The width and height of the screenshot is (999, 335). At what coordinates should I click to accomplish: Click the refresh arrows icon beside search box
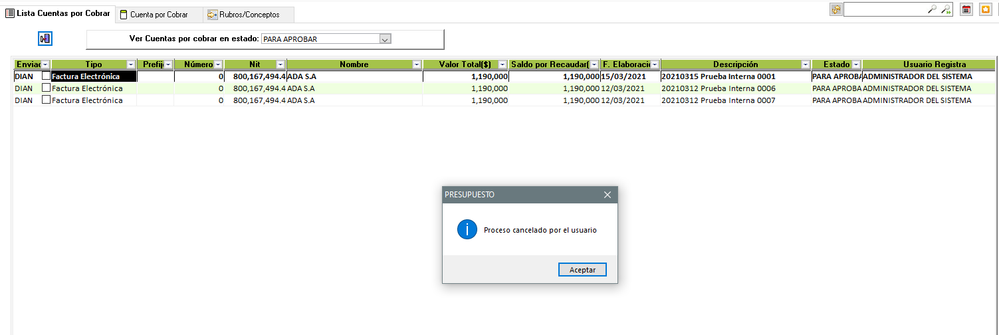(836, 9)
